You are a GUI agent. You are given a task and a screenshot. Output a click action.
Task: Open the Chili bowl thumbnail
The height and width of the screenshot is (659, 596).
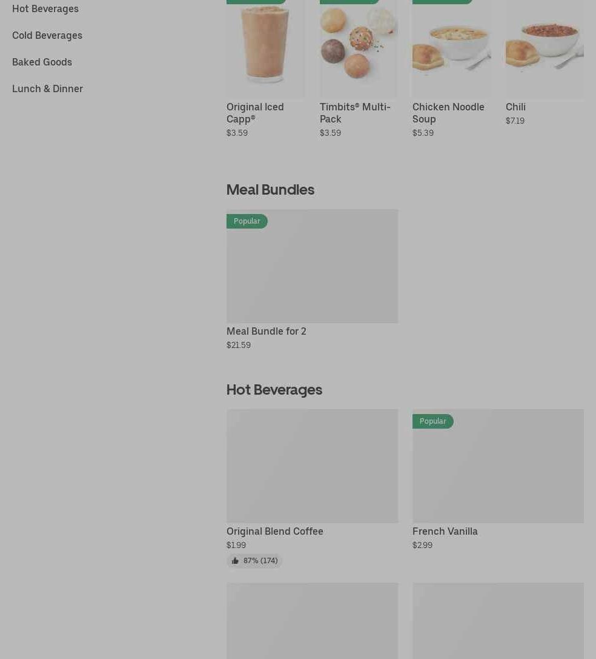click(x=545, y=49)
